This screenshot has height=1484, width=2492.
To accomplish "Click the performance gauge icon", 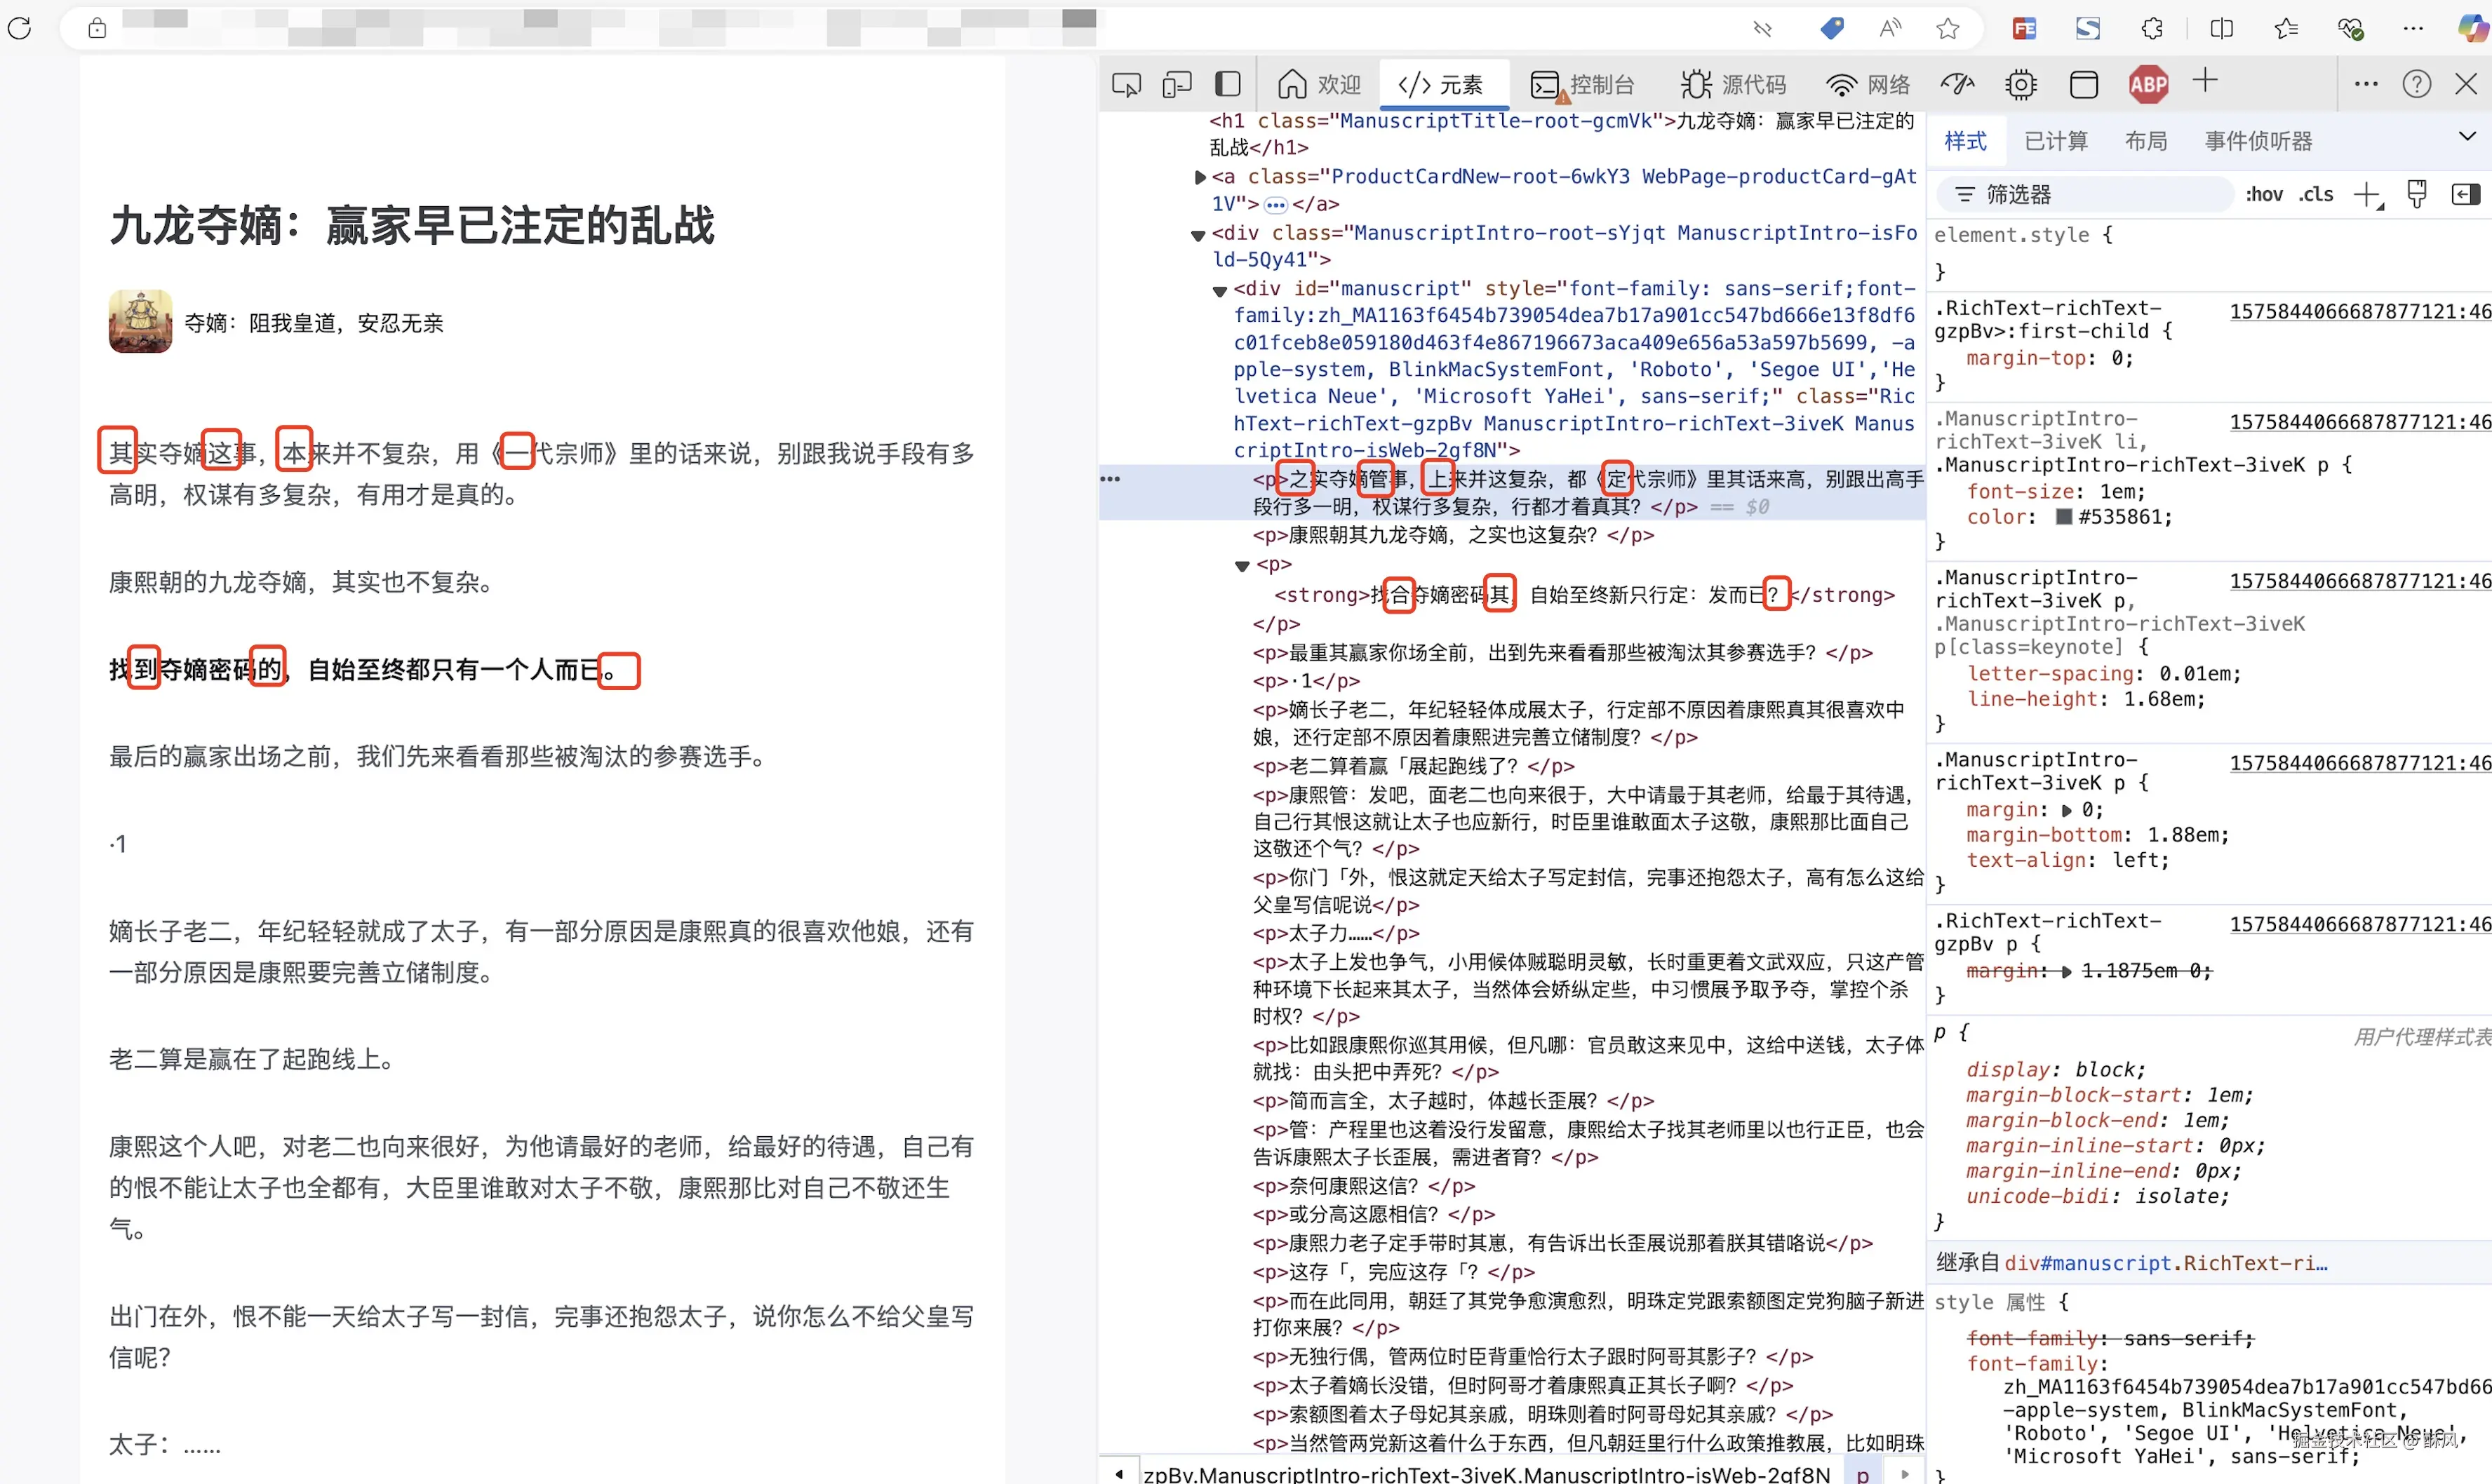I will [1957, 84].
